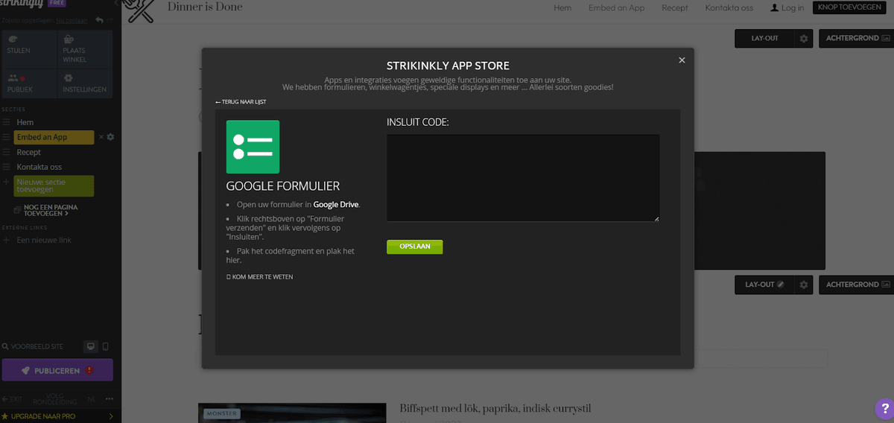Select the Recept section

coord(29,152)
